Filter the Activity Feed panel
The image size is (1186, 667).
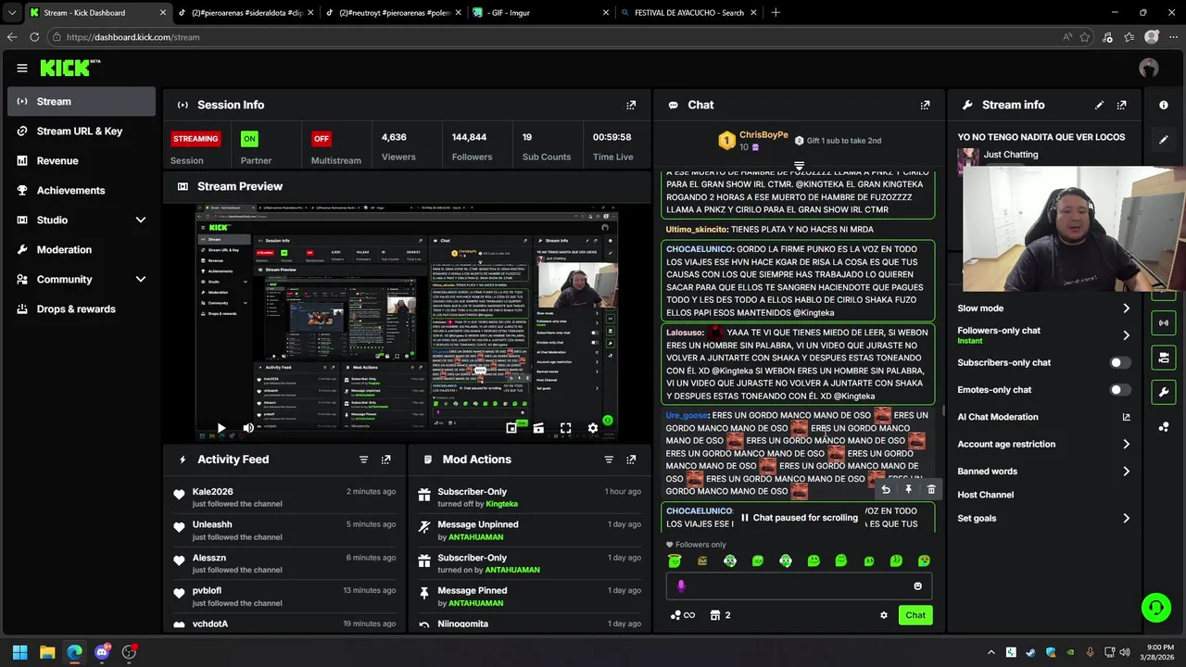click(363, 459)
